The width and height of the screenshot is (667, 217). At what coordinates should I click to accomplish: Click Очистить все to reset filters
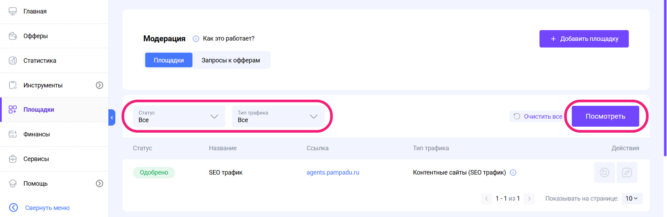tap(538, 117)
